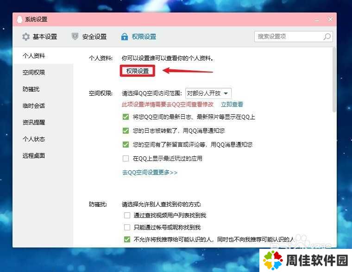Click the lock icon beside 权限设置

tap(125, 37)
